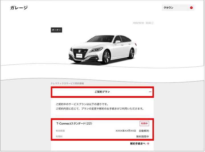205x152 pixels.
Task: Refresh vehicle status with the reload icon
Action: pyautogui.click(x=153, y=23)
